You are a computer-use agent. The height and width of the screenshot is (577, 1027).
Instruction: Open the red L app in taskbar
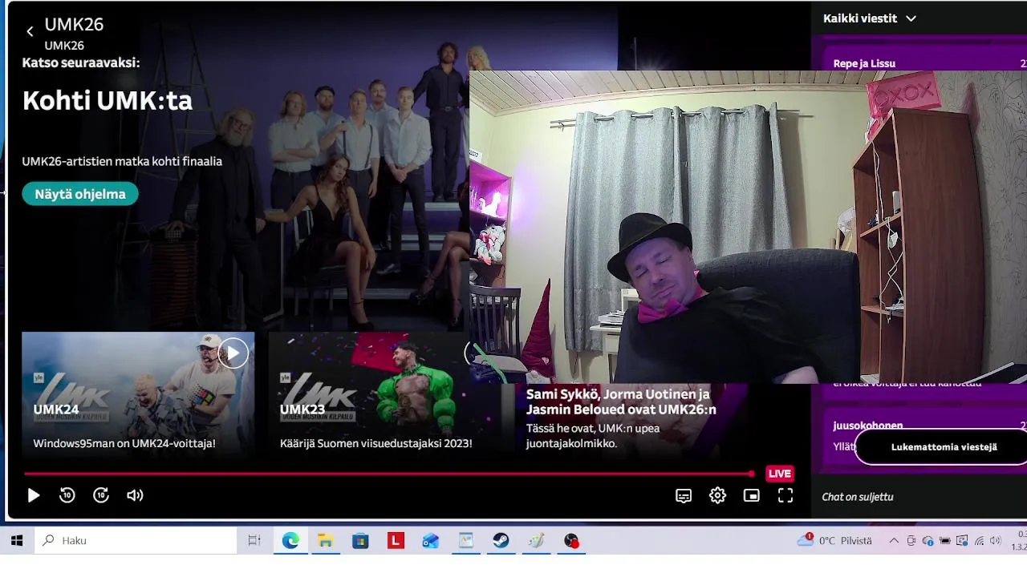tap(396, 541)
